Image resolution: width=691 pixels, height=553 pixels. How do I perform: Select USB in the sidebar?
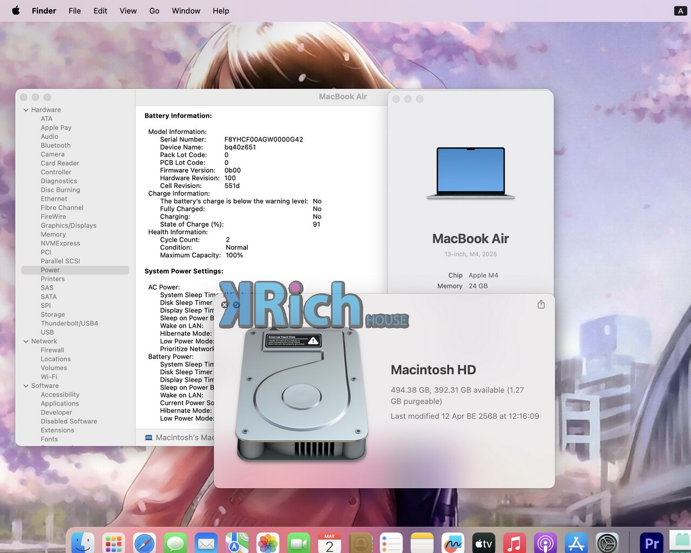pos(48,332)
